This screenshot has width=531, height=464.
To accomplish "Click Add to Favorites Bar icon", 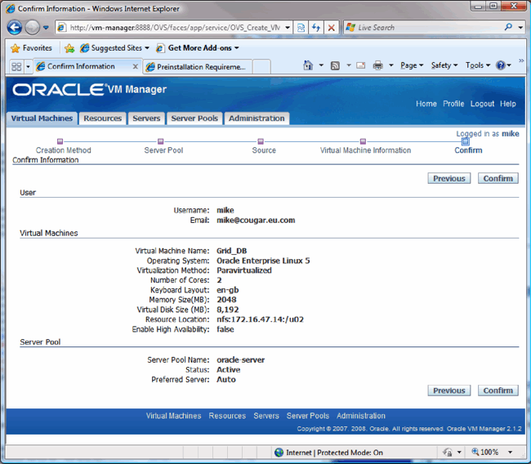I will click(x=69, y=48).
